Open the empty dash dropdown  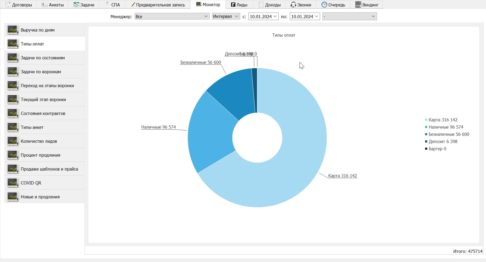[349, 16]
